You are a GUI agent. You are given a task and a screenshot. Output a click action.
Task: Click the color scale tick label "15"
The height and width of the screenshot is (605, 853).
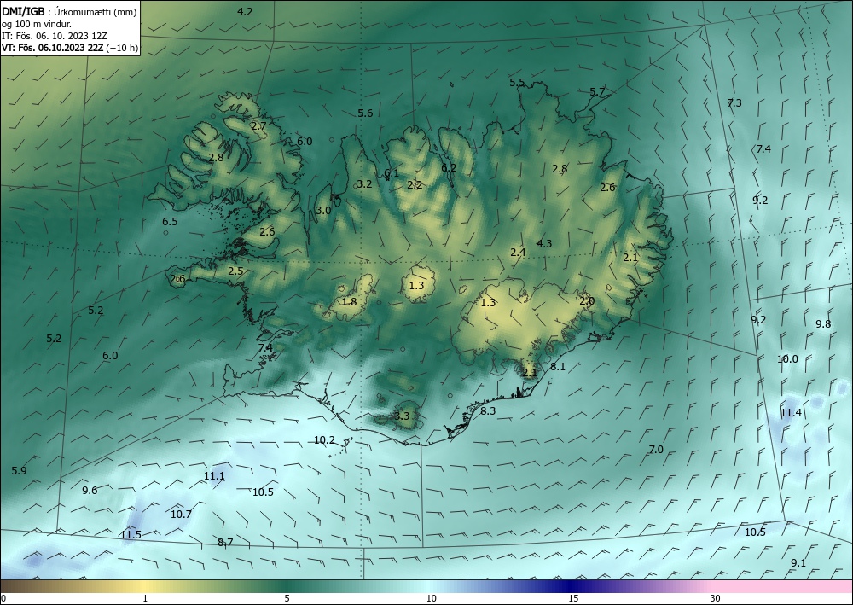point(573,599)
